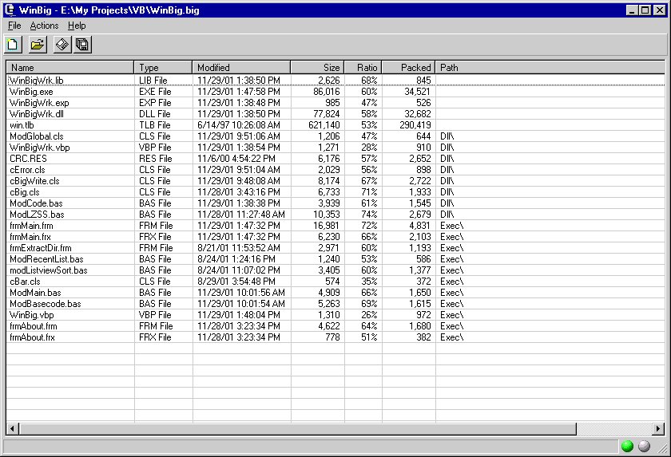Select the ModLZSS.bas file entry
This screenshot has height=457, width=671.
pyautogui.click(x=36, y=215)
